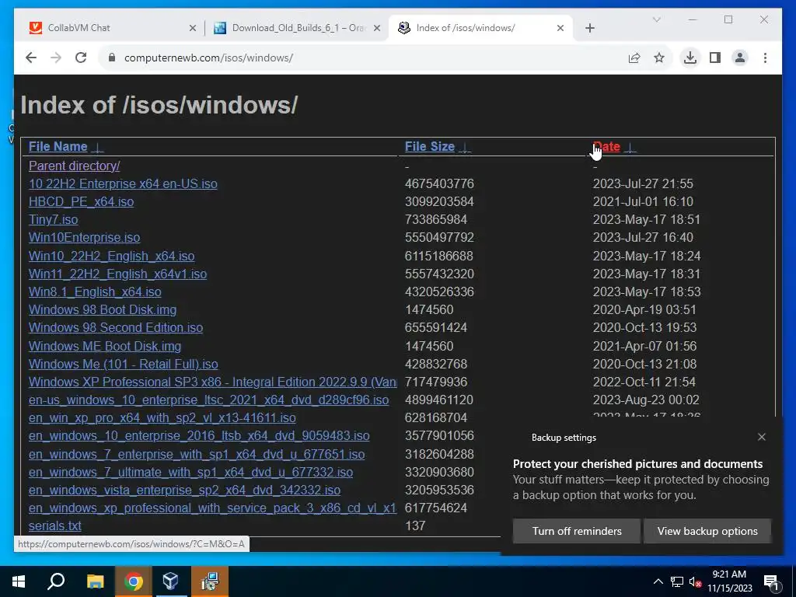Download en_windows_7_ultimate_with_sp1 iso
The image size is (796, 597).
pyautogui.click(x=191, y=472)
